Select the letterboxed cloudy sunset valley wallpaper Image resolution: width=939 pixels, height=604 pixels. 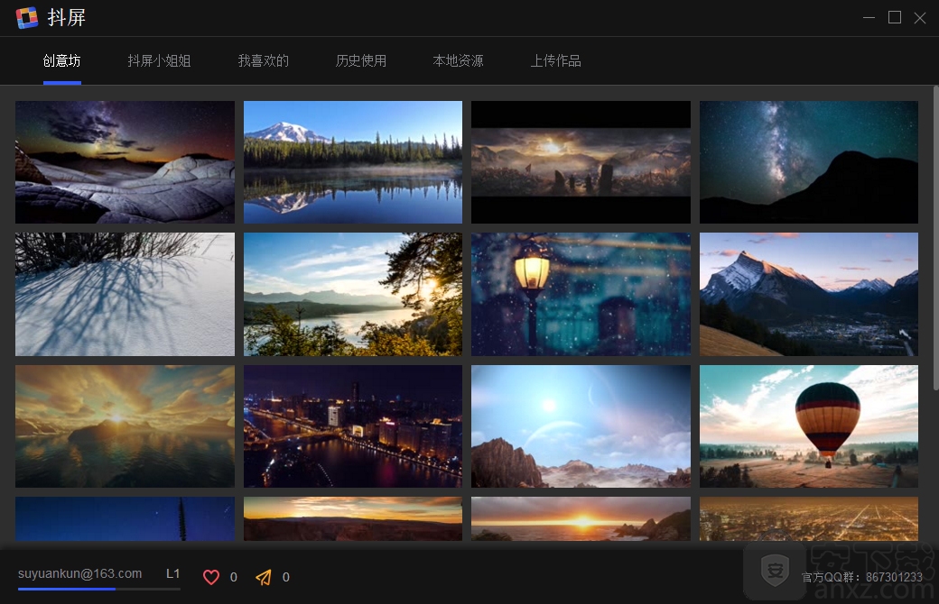pos(581,162)
